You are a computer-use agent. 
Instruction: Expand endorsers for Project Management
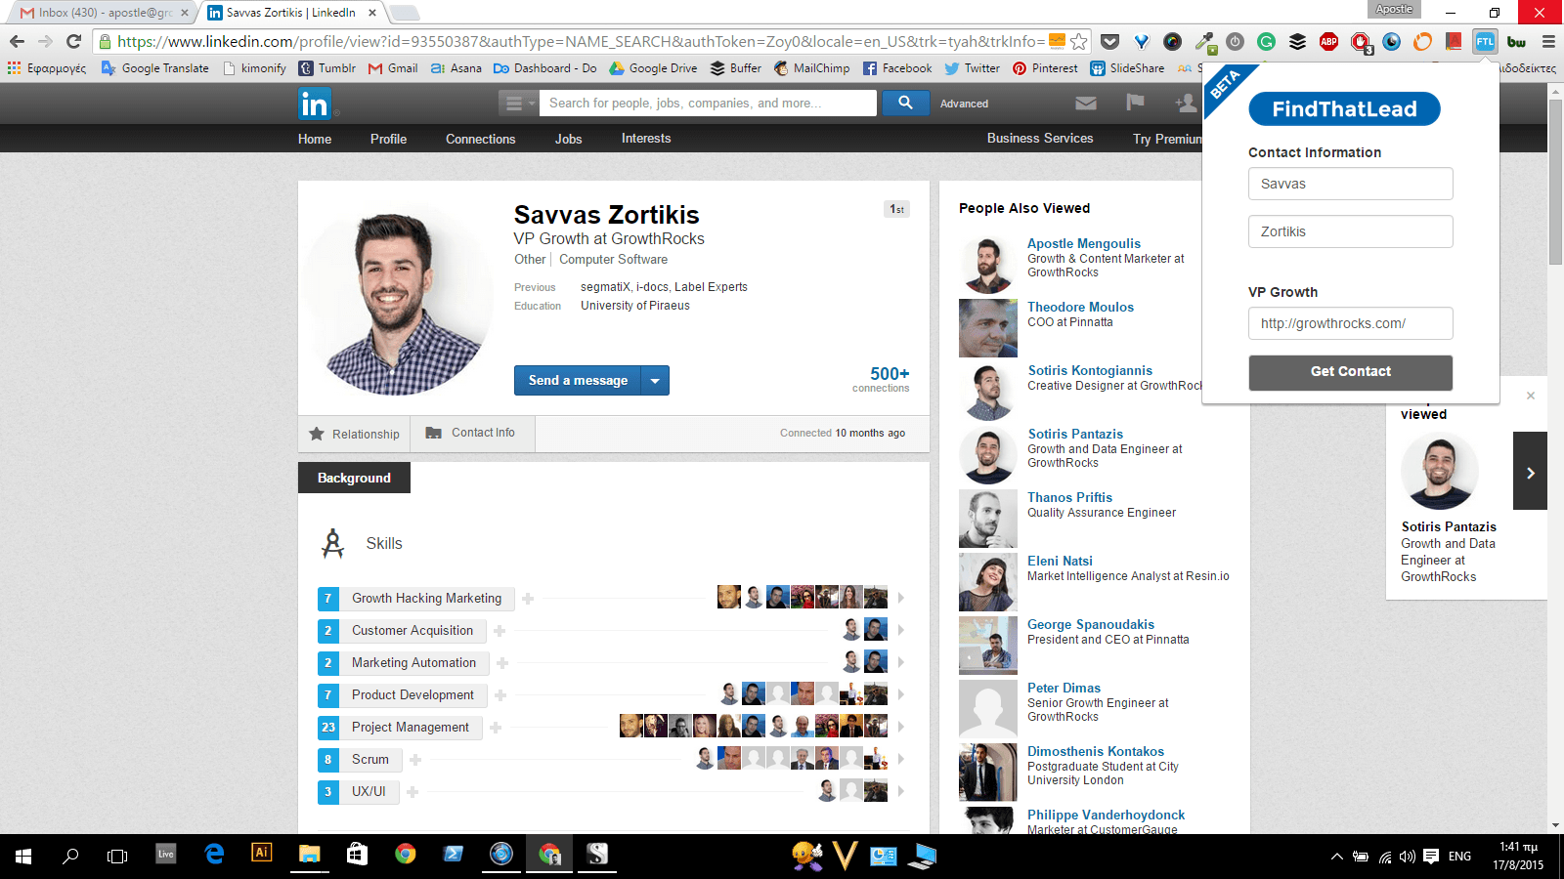point(901,727)
